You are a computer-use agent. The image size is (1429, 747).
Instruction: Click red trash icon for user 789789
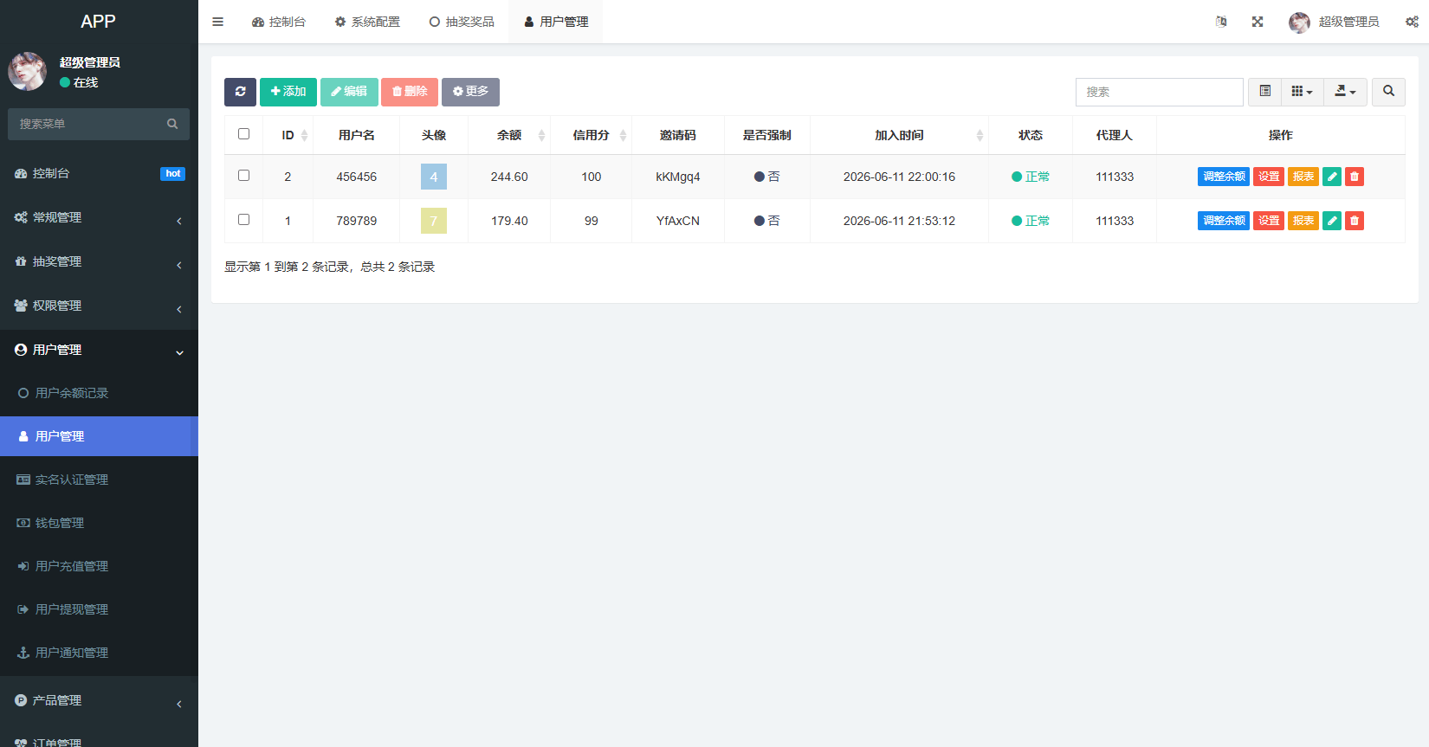1355,221
